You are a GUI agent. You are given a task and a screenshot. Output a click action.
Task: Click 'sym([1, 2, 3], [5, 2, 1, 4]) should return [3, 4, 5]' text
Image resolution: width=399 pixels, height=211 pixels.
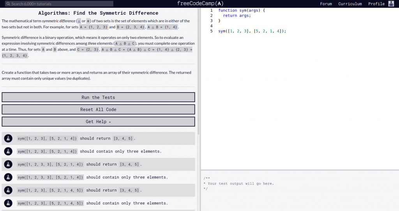(76, 138)
